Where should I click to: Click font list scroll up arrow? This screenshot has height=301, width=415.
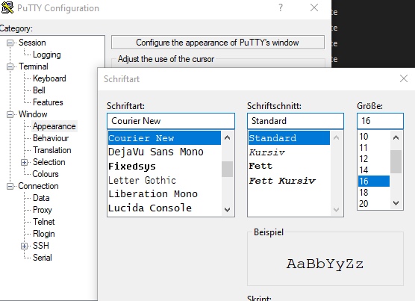pos(227,137)
